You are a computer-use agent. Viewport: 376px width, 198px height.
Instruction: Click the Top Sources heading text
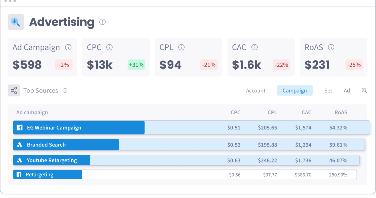tap(41, 90)
